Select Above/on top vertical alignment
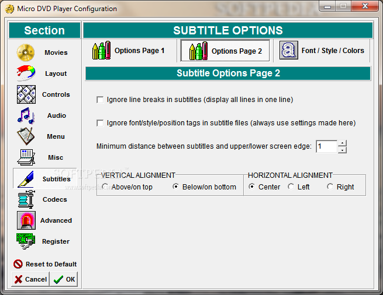 105,187
